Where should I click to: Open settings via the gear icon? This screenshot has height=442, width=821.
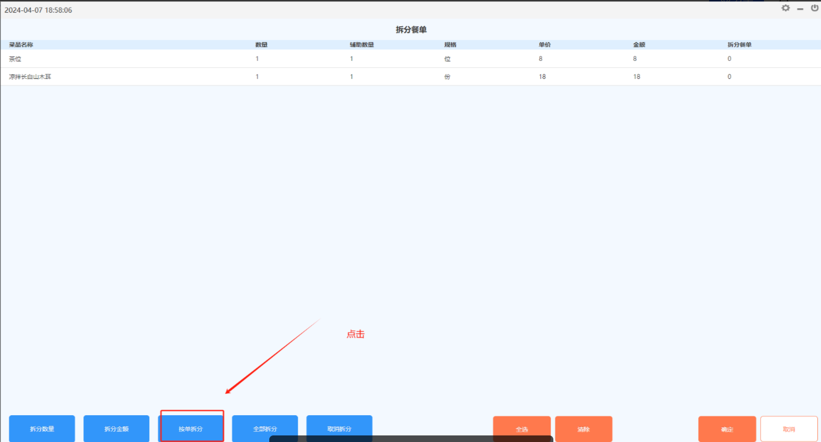tap(785, 8)
